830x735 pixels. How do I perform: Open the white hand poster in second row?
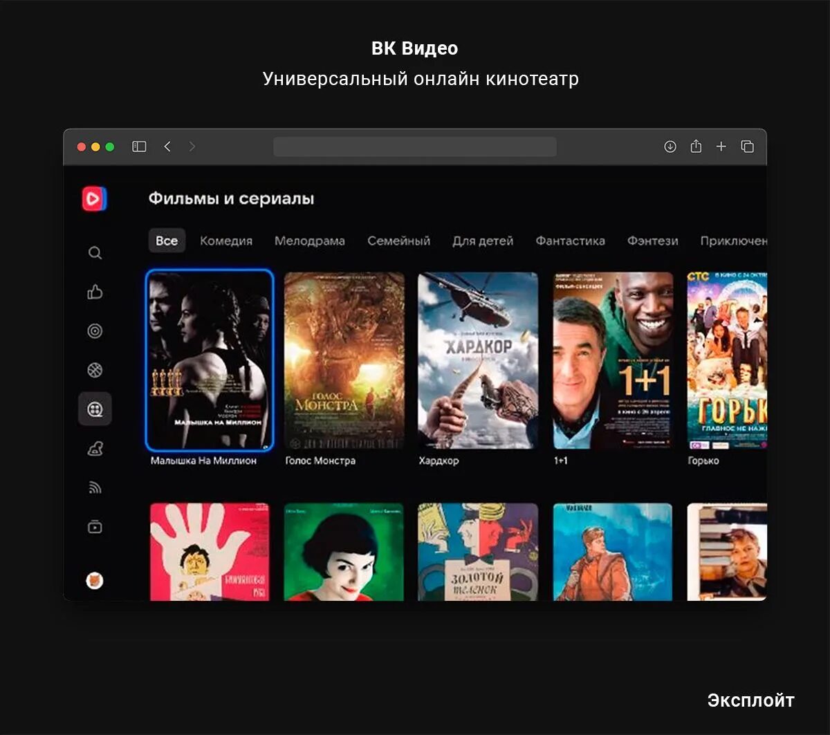pos(210,552)
